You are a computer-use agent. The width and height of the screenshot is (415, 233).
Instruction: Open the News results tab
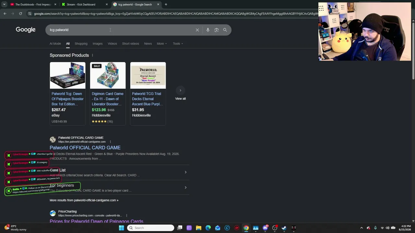click(148, 44)
